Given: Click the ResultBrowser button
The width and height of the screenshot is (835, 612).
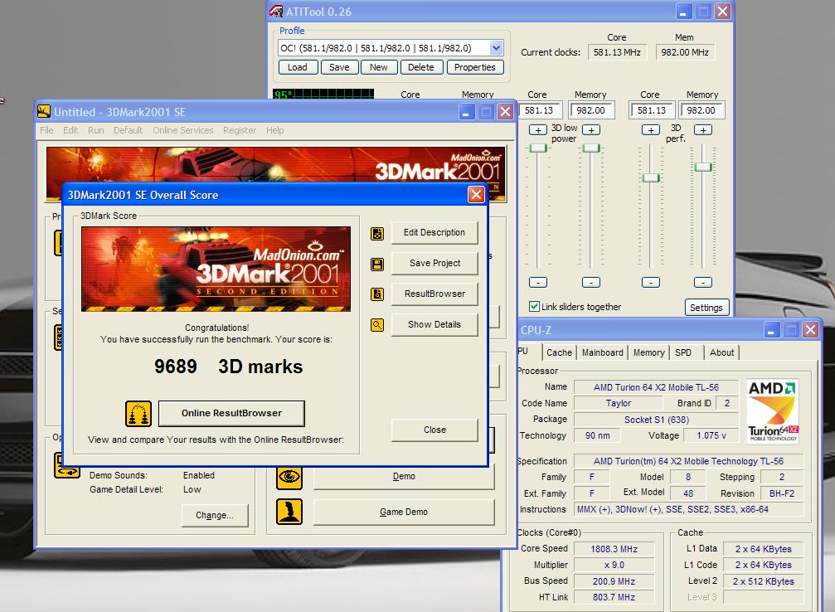Looking at the screenshot, I should coord(434,294).
